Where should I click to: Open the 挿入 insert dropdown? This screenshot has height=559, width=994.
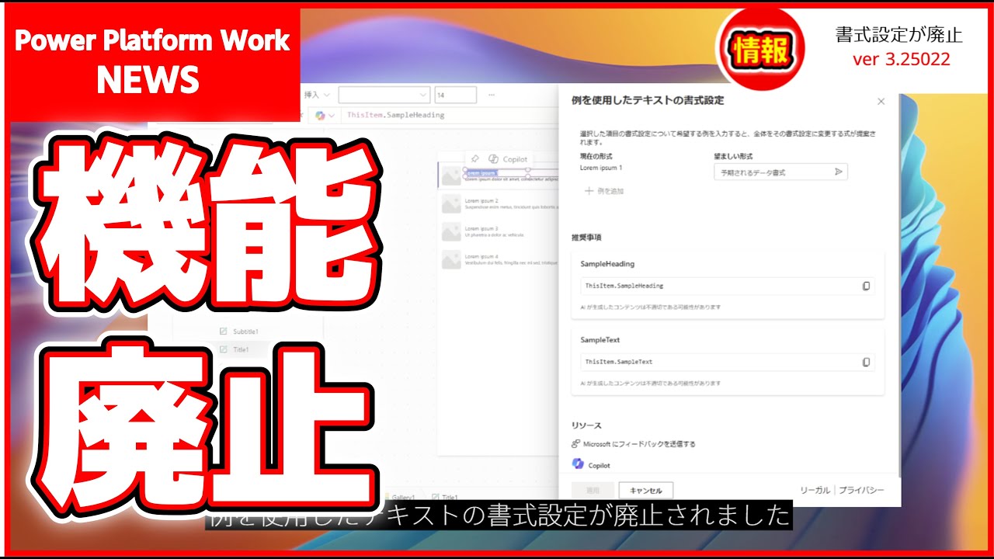pyautogui.click(x=317, y=95)
